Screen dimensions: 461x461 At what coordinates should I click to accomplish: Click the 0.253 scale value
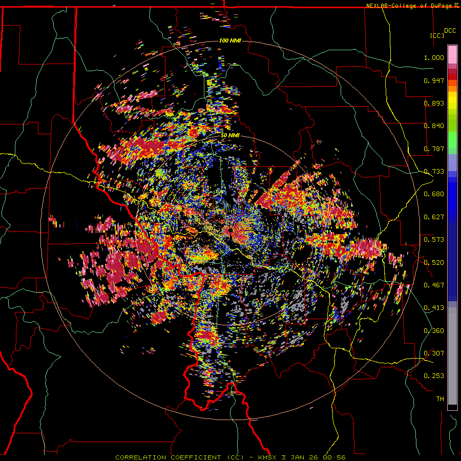[x=434, y=376]
